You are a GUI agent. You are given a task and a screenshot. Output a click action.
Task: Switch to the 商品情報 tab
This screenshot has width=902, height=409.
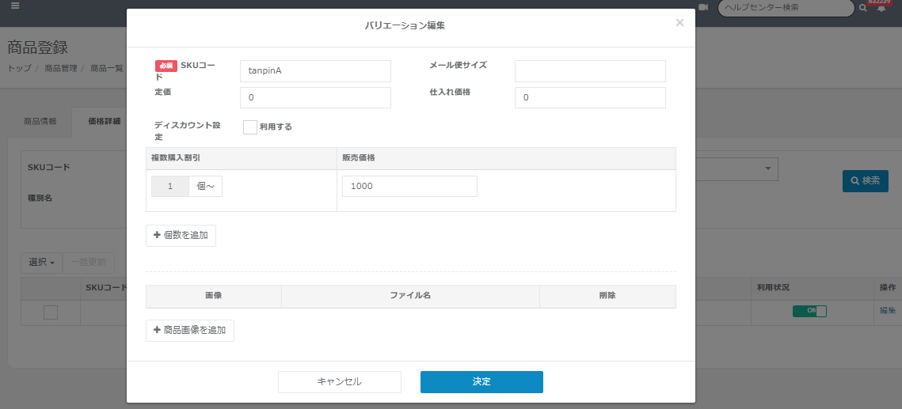coord(40,121)
